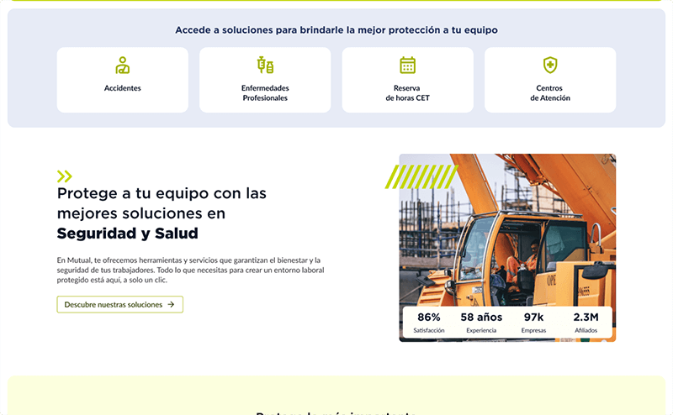Click the Accidentes injured person icon
The image size is (673, 415).
122,66
